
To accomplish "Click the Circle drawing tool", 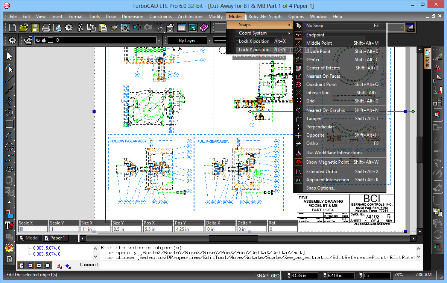I will click(x=9, y=146).
